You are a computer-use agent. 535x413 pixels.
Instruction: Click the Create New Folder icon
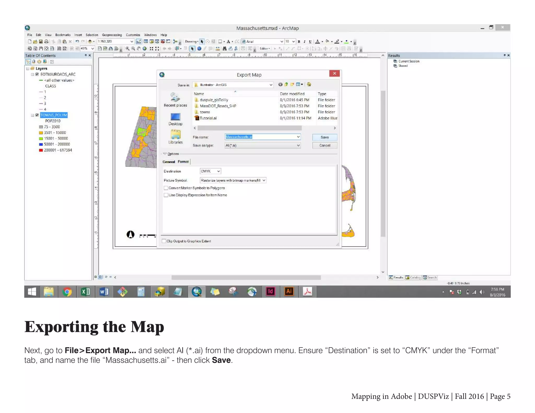click(292, 84)
